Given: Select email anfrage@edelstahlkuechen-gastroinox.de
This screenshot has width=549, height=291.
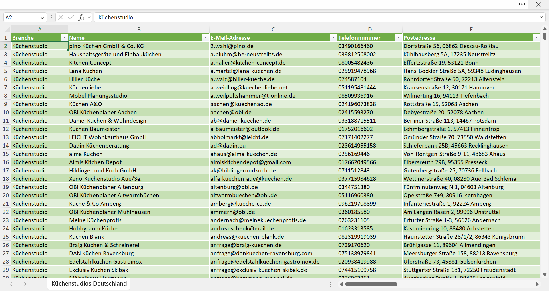Looking at the screenshot, I should (x=273, y=262).
